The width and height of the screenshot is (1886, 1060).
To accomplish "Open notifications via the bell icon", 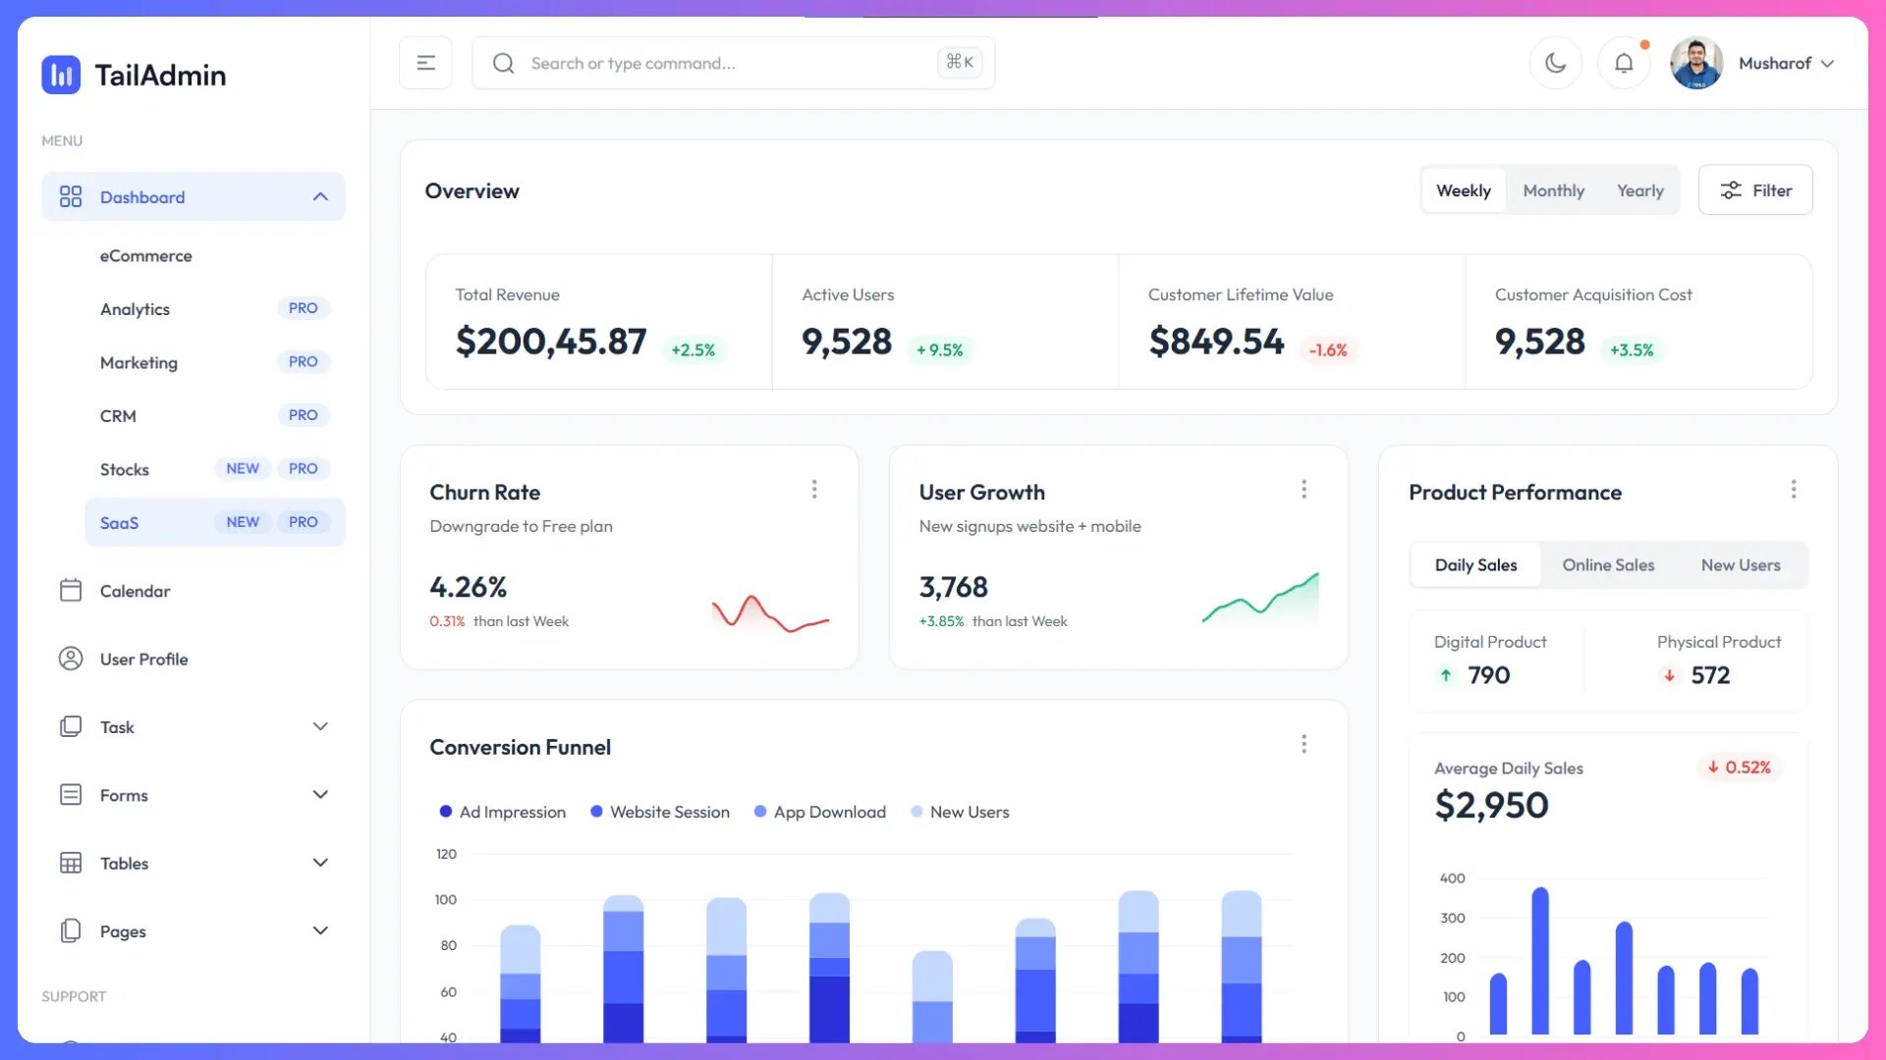I will 1624,62.
